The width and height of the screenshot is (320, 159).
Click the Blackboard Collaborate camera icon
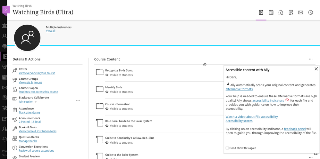pos(15,99)
